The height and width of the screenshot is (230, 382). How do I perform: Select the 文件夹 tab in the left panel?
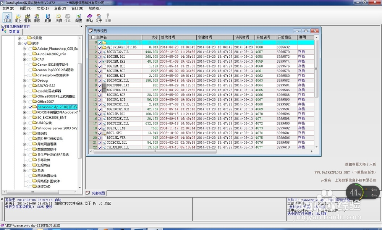(12, 32)
